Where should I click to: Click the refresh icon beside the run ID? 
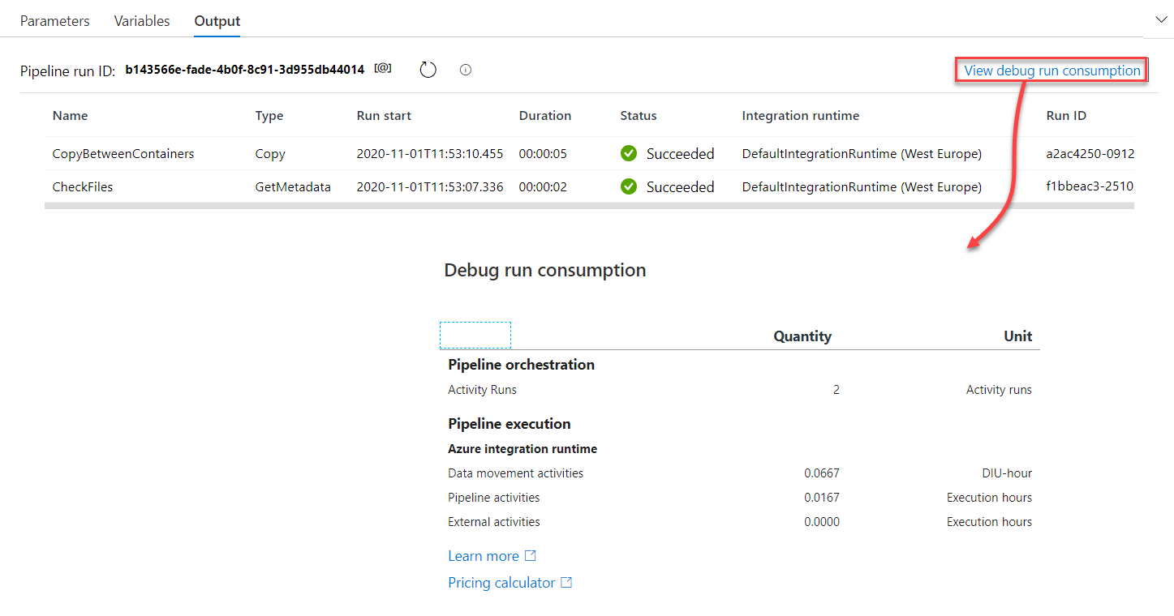428,70
